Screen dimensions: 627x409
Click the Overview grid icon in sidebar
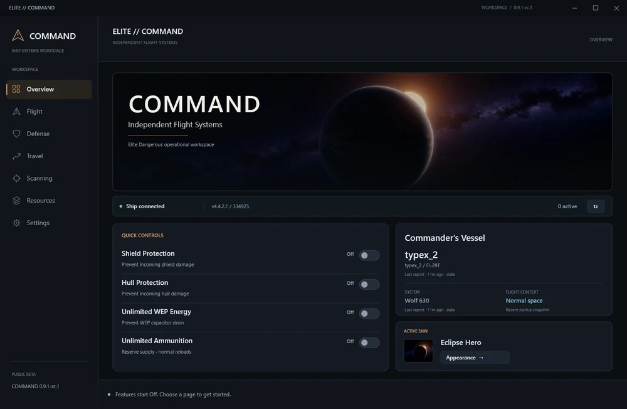16,89
